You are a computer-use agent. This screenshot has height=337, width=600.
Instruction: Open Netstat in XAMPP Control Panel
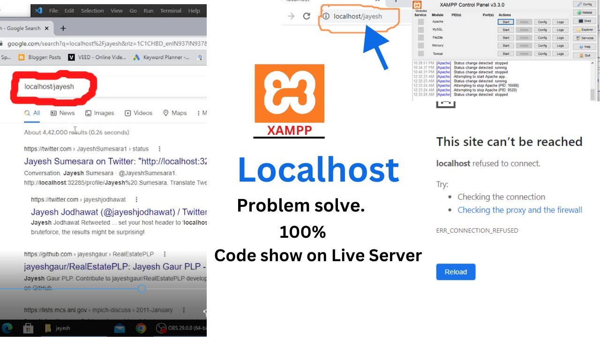[x=585, y=13]
